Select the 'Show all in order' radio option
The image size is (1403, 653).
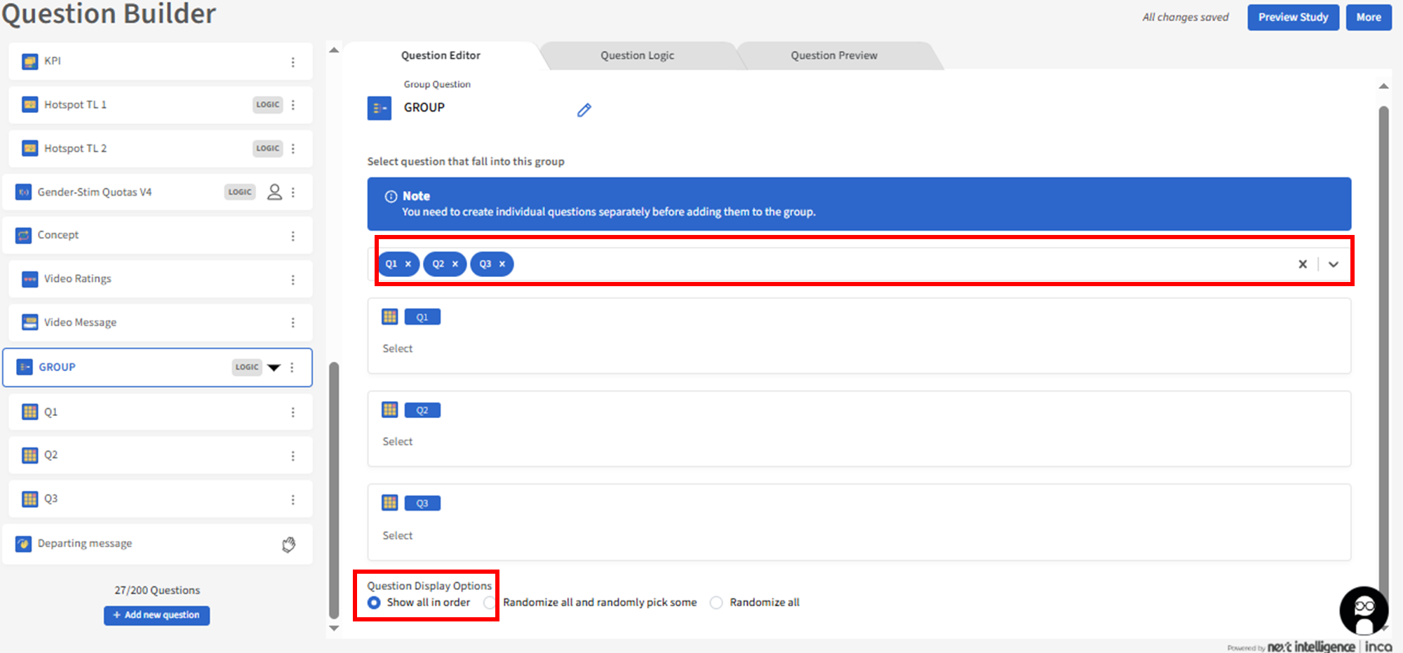click(x=375, y=602)
